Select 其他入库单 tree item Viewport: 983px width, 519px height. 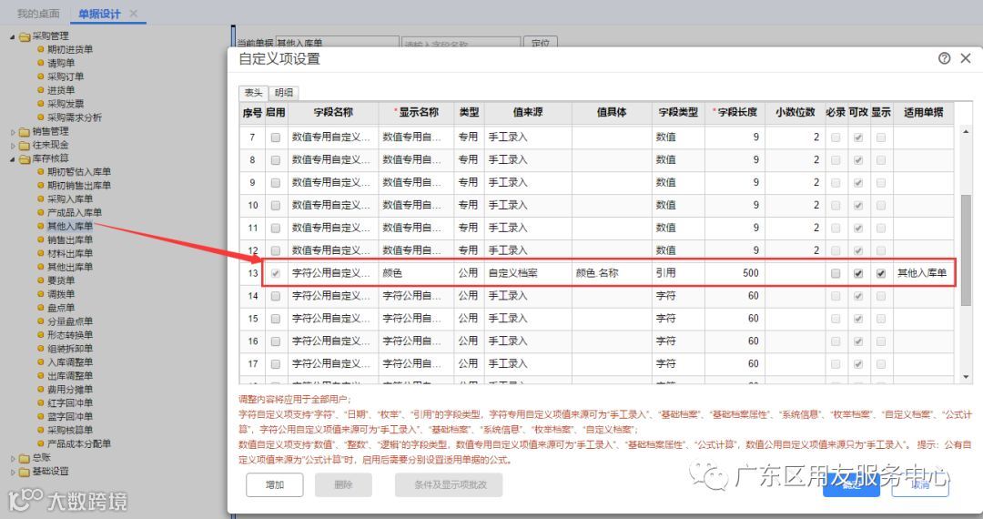tap(69, 227)
